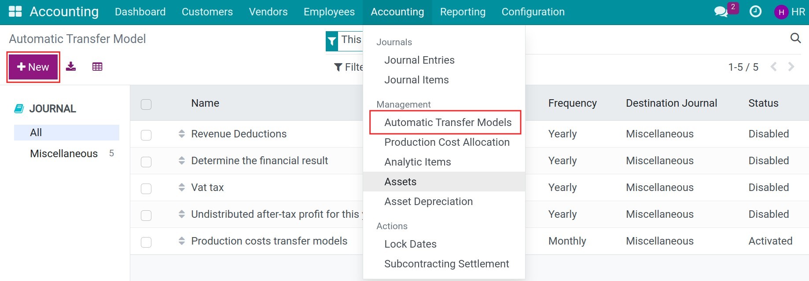Select Analytic Items menu item

[444, 162]
